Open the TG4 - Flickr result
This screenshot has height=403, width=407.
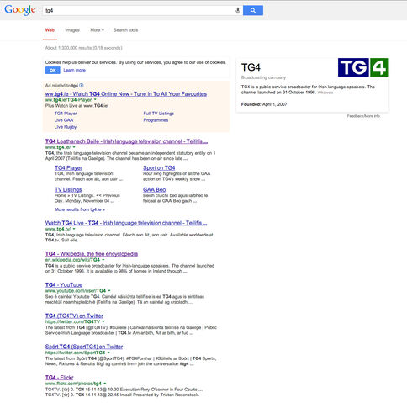(59, 377)
